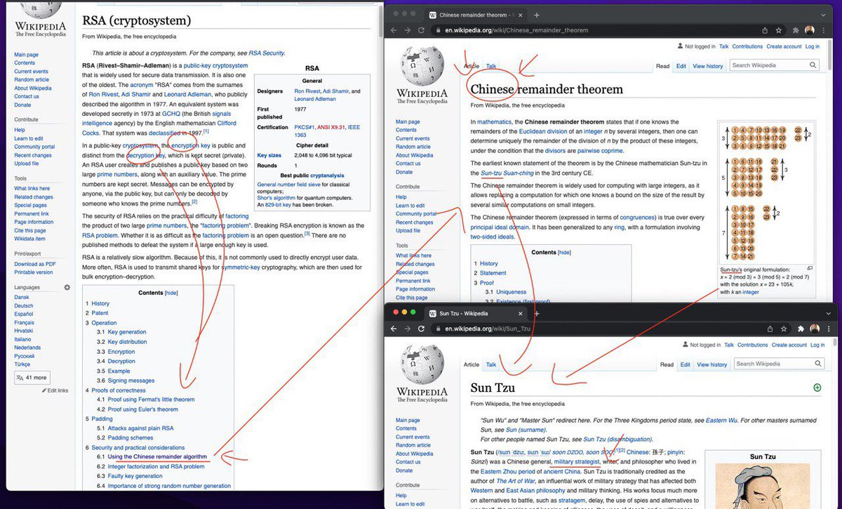Open 'Random article' in Sun Tzu page sidebar
The width and height of the screenshot is (842, 509).
click(413, 445)
